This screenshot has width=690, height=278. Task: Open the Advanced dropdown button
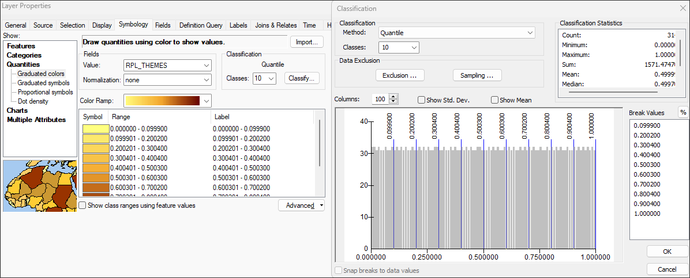pyautogui.click(x=301, y=205)
